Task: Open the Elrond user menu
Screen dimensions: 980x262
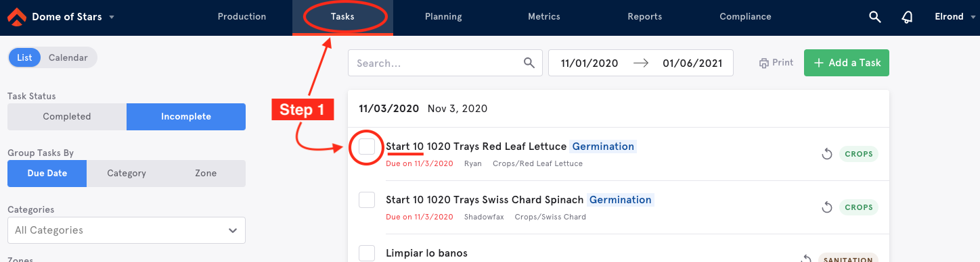Action: tap(952, 17)
